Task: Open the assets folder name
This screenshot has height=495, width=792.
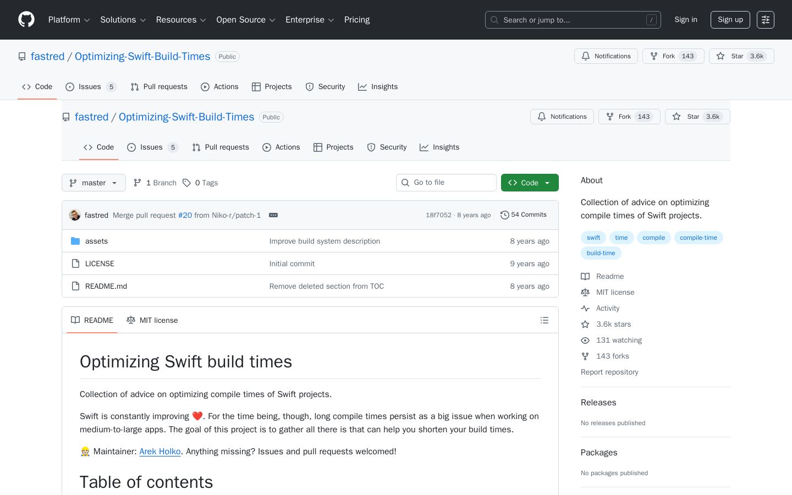Action: pyautogui.click(x=96, y=241)
